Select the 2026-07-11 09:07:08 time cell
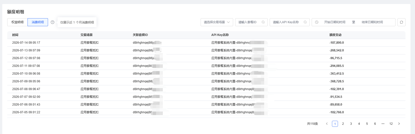 26,66
